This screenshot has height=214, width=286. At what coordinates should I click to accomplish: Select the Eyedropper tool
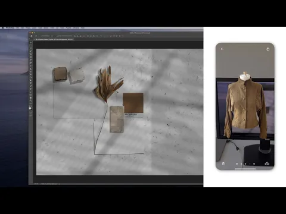[x=30, y=60]
